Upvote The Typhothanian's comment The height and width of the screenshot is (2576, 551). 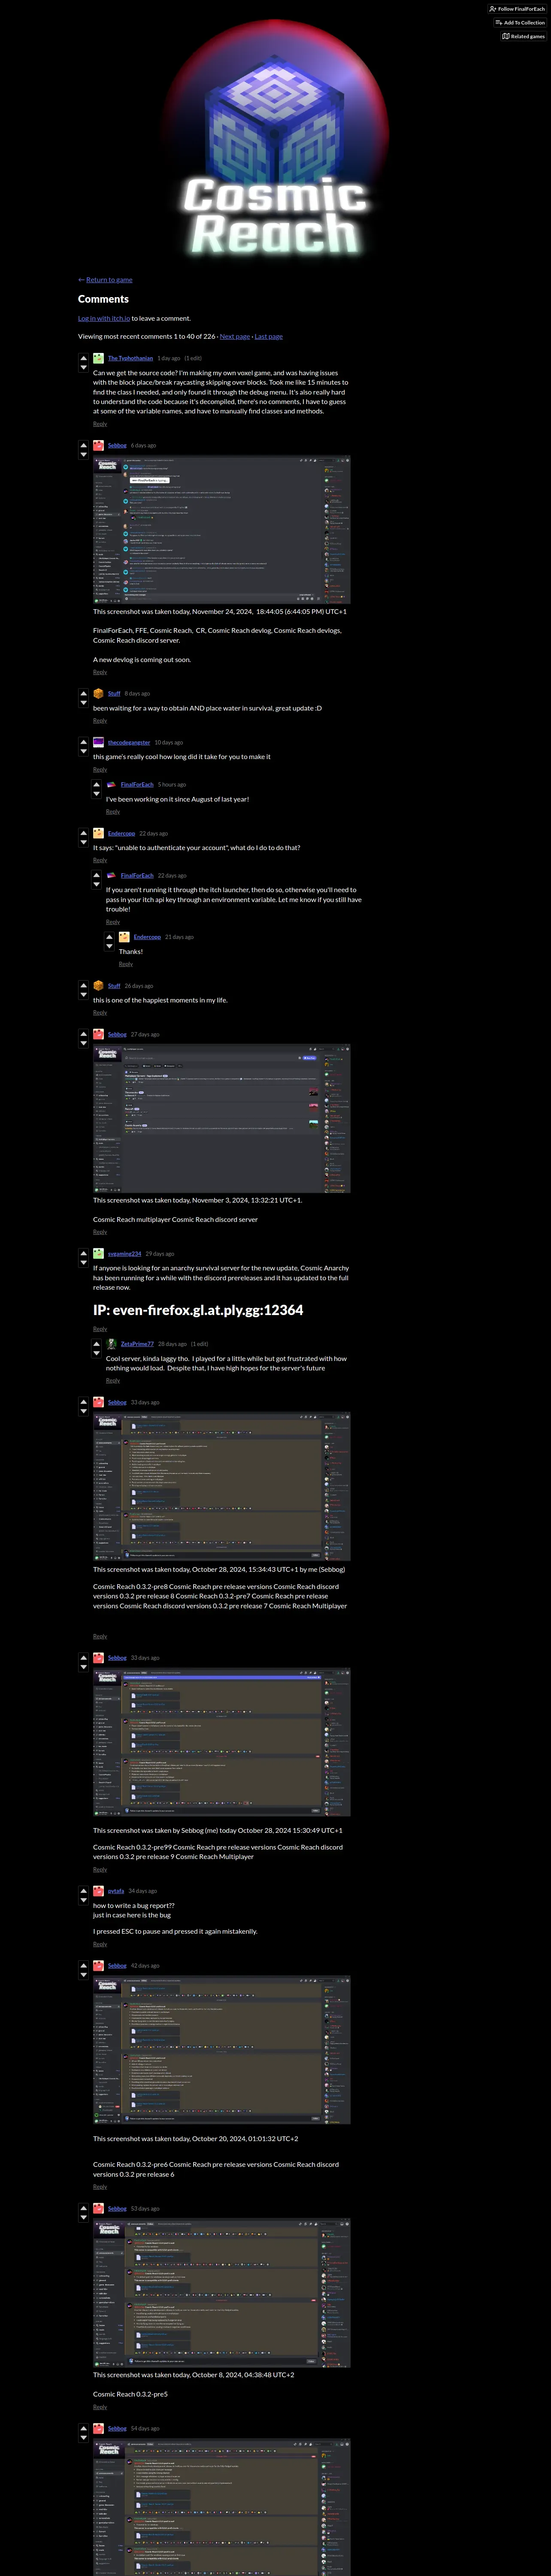click(83, 357)
